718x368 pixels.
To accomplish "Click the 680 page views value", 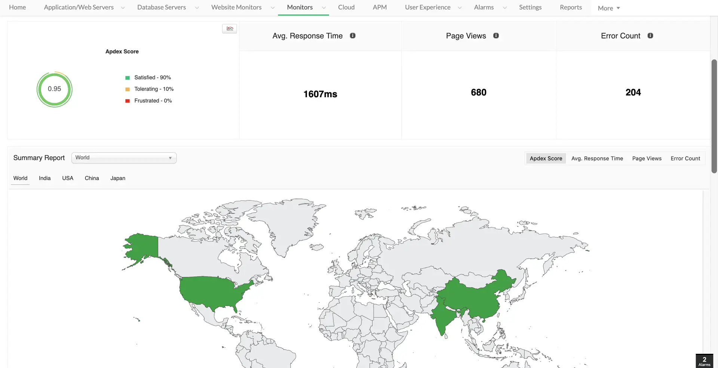I will click(479, 92).
